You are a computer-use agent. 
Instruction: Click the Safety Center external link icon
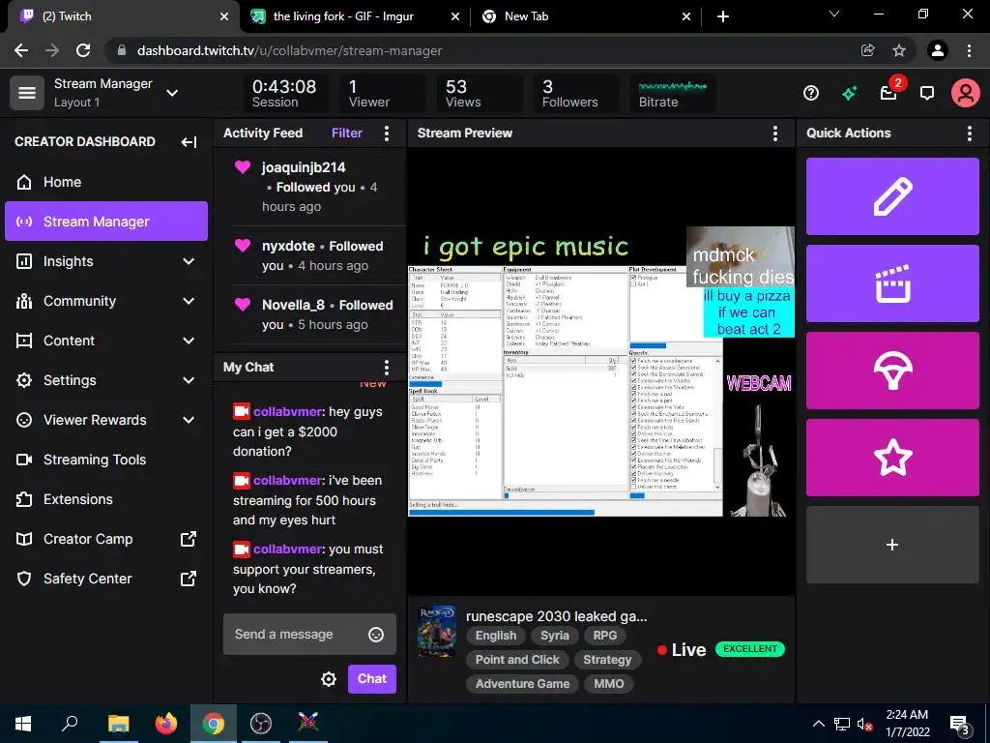point(189,579)
